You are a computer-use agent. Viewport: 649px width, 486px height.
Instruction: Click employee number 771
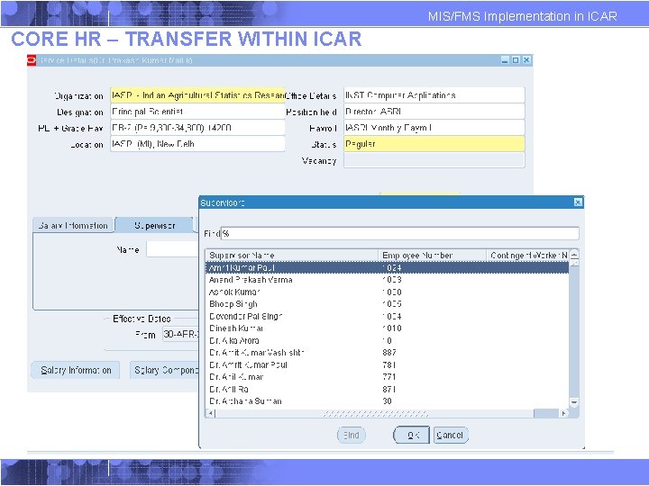(x=389, y=377)
